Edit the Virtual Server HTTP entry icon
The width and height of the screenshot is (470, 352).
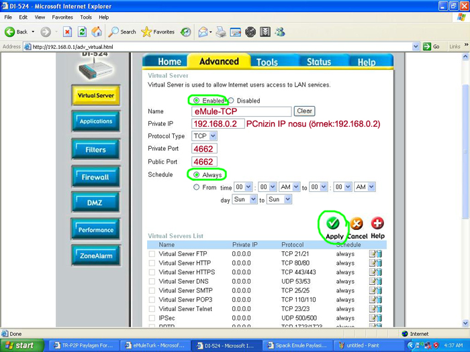coord(372,263)
